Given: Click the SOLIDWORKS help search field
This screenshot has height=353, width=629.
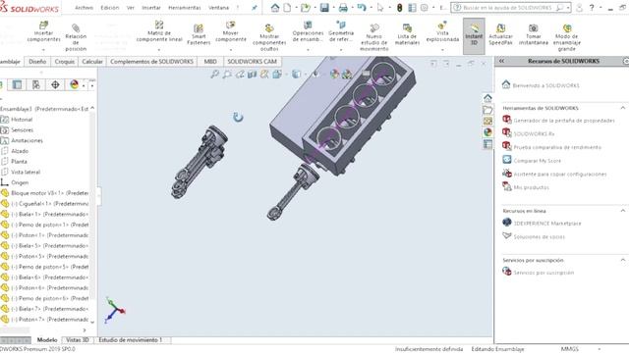Looking at the screenshot, I should pyautogui.click(x=510, y=8).
